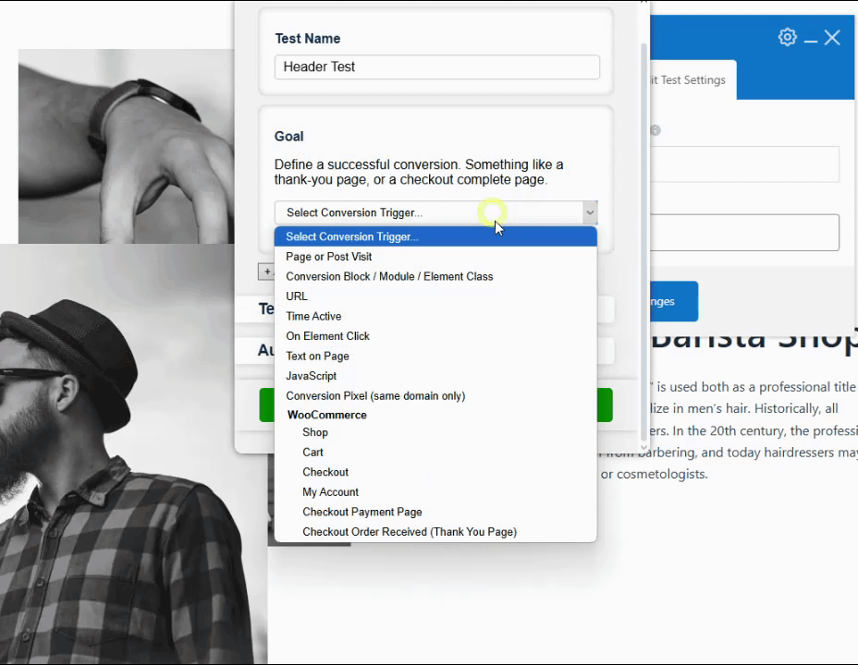This screenshot has height=665, width=858.
Task: Choose 'Conversion Block / Module / Element Class' option
Action: 389,276
